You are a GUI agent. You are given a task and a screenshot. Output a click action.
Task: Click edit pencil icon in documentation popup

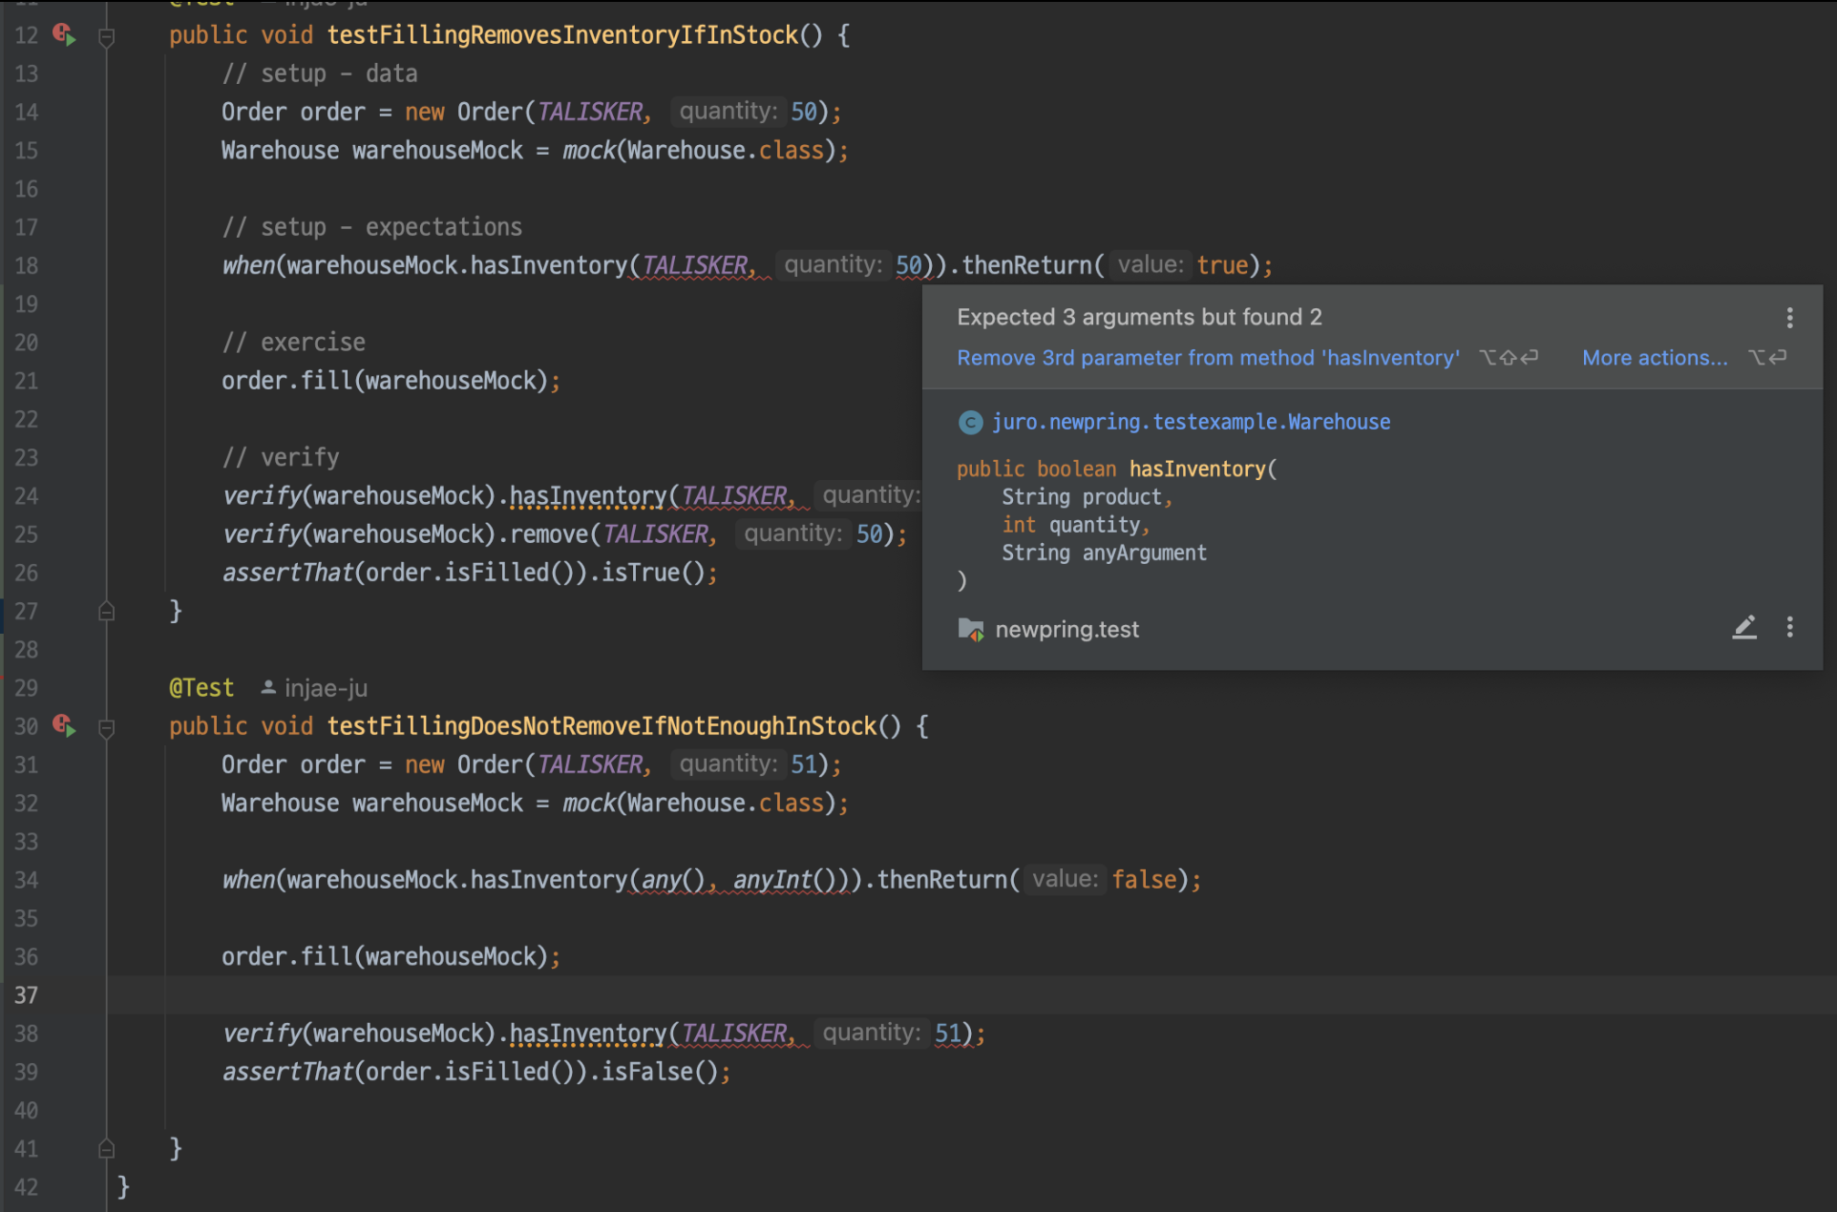[1744, 627]
